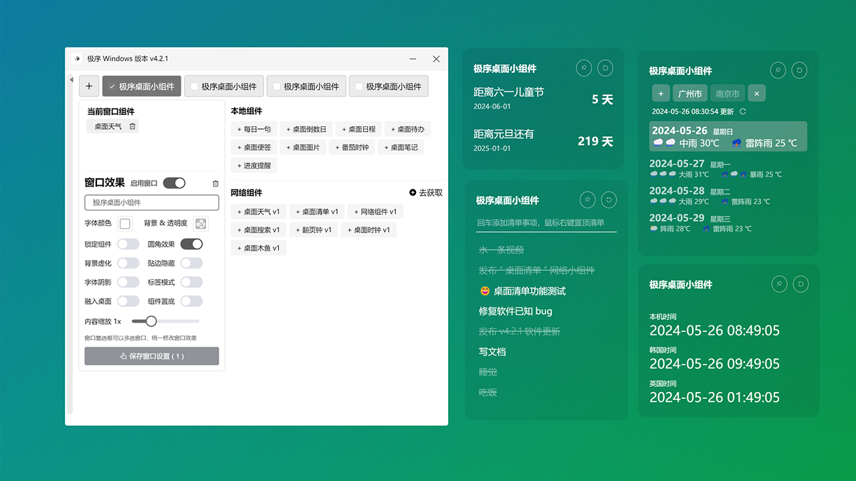The width and height of the screenshot is (856, 481).
Task: Select the checked dark 极序桌面小组件 window tab
Action: point(142,86)
